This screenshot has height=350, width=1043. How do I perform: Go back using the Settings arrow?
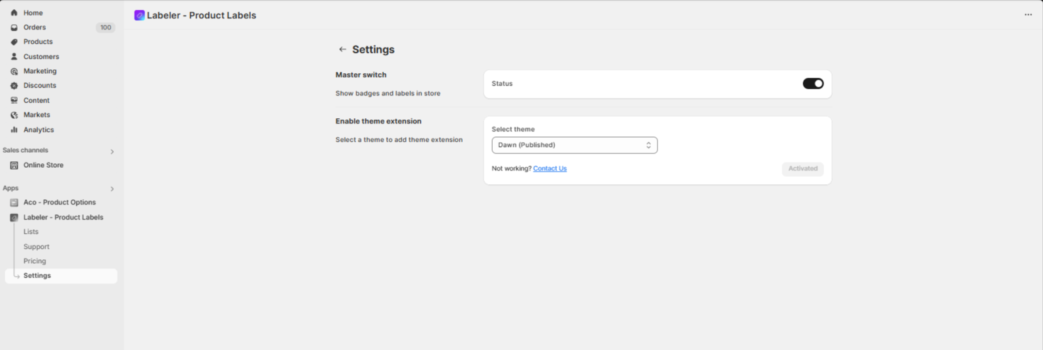[342, 50]
